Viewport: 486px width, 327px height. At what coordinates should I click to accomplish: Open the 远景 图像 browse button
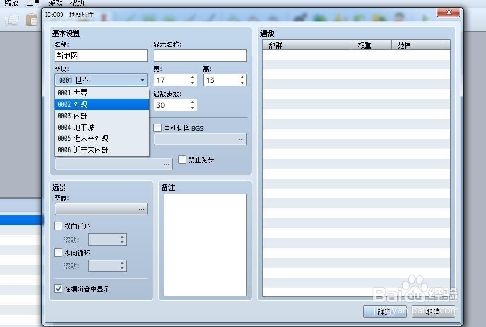143,209
